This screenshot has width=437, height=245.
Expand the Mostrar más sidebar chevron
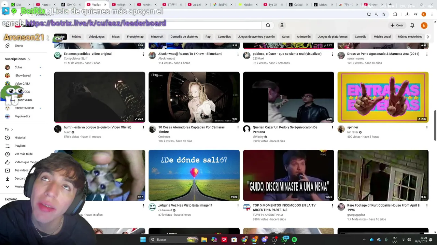[8, 187]
